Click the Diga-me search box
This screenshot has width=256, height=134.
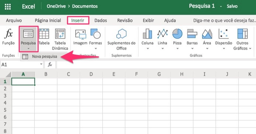pos(224,20)
